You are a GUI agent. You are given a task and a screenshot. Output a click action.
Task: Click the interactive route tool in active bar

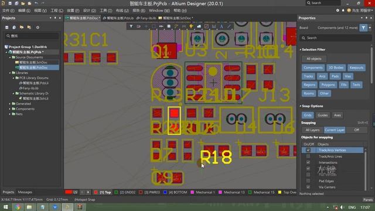tap(176, 26)
